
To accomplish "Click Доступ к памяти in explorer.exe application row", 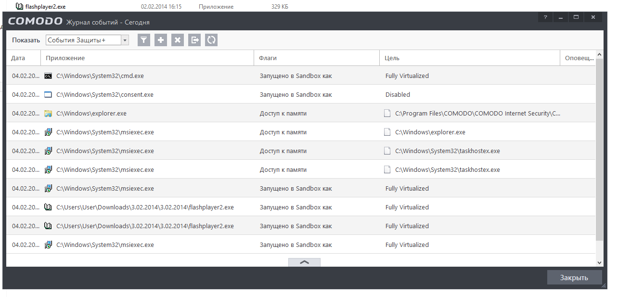I will pyautogui.click(x=283, y=114).
